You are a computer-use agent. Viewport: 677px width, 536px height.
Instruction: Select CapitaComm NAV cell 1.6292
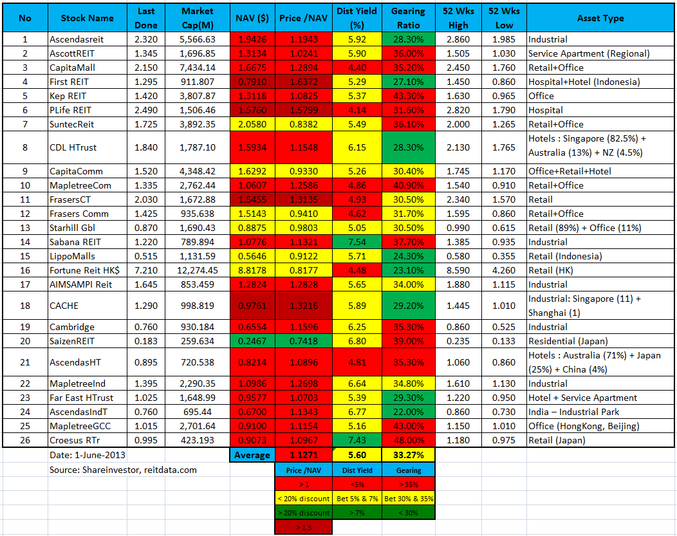click(252, 171)
